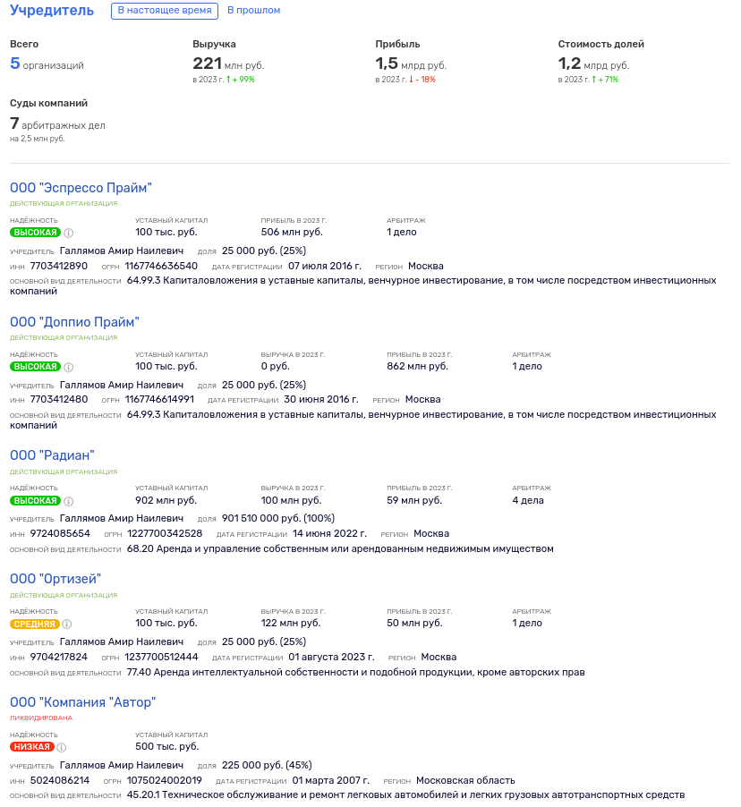Open ООО "Компания "Автор"" link
This screenshot has height=807, width=741.
[83, 702]
